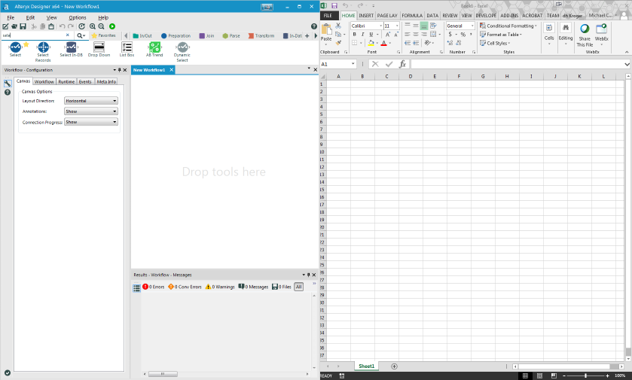
Task: Switch to Meta Info tab
Action: (106, 82)
